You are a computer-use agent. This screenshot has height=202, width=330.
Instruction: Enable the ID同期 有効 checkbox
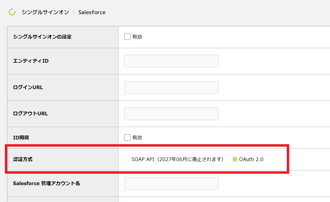127,138
